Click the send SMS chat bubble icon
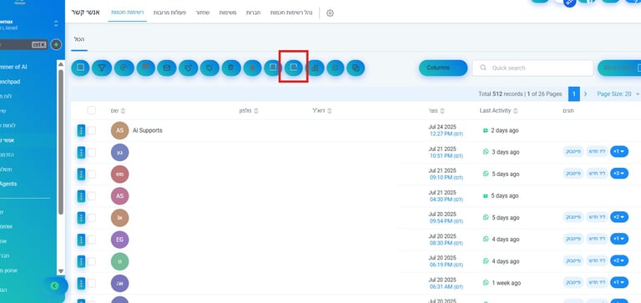 coord(145,68)
